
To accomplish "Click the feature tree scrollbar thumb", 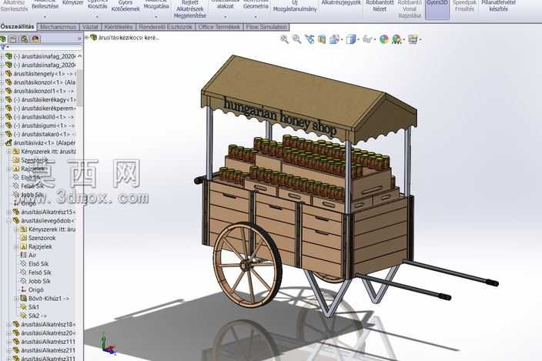I will point(80,86).
